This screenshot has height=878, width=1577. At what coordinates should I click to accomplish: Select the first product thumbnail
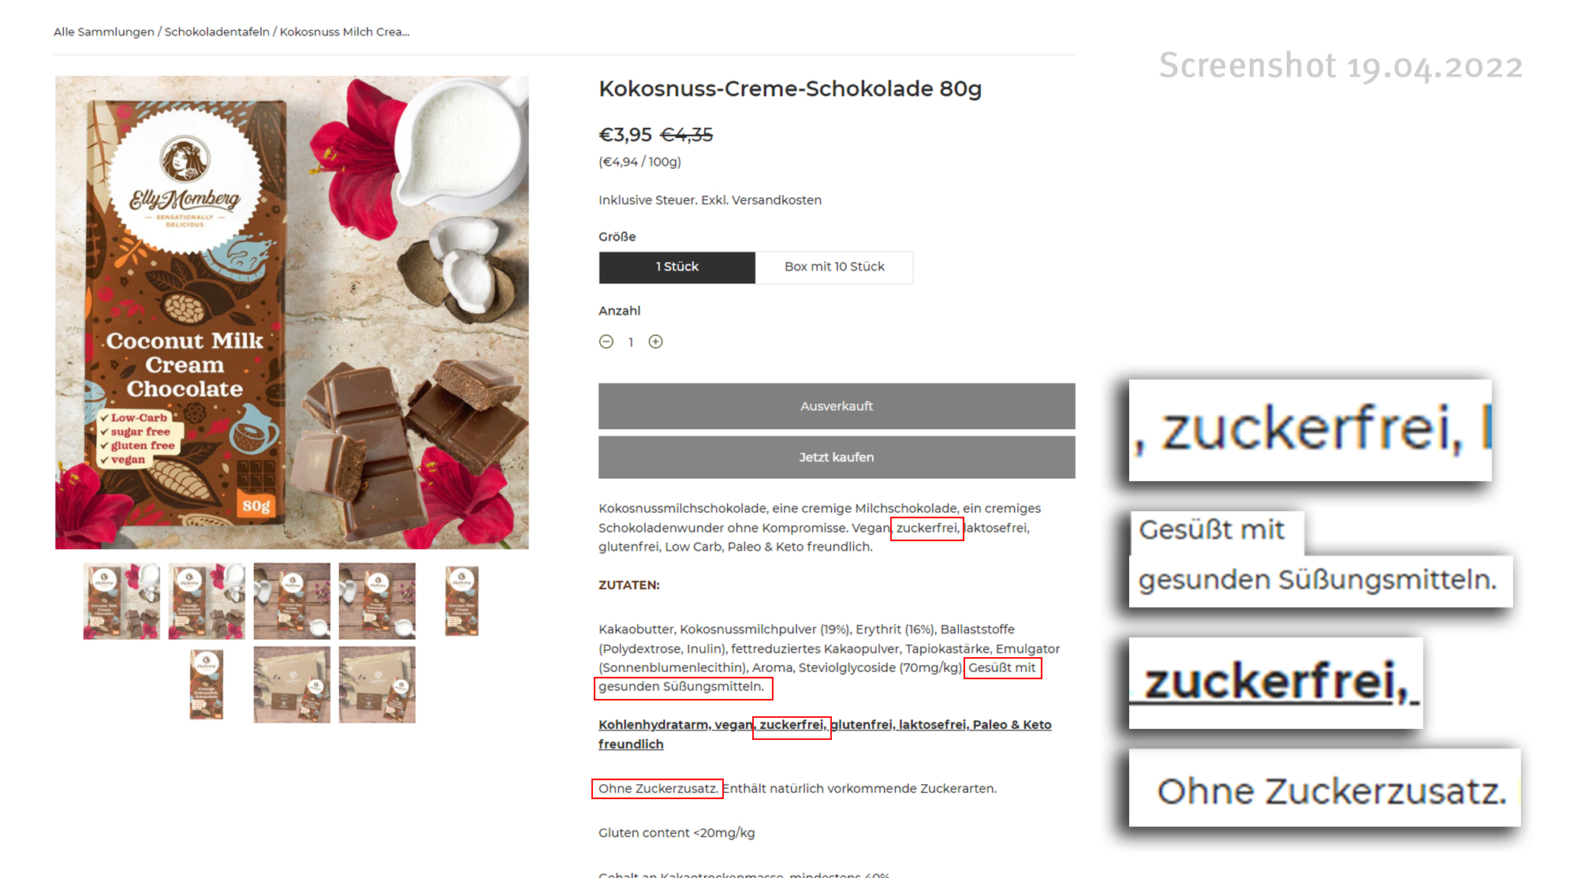[121, 601]
